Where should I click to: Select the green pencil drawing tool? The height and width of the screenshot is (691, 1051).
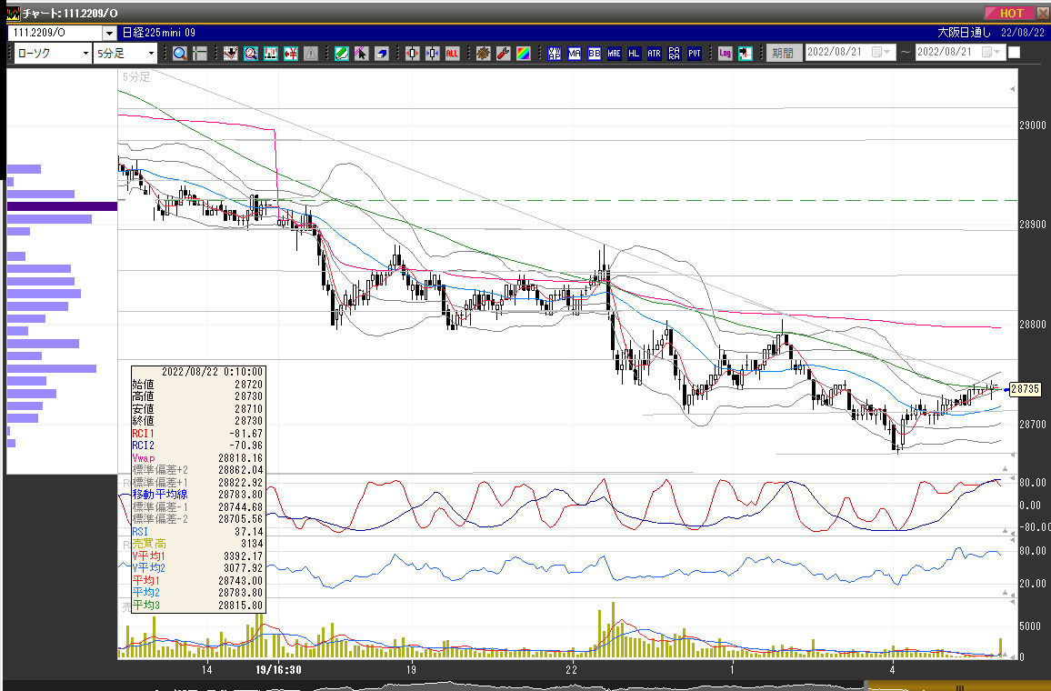tap(341, 54)
